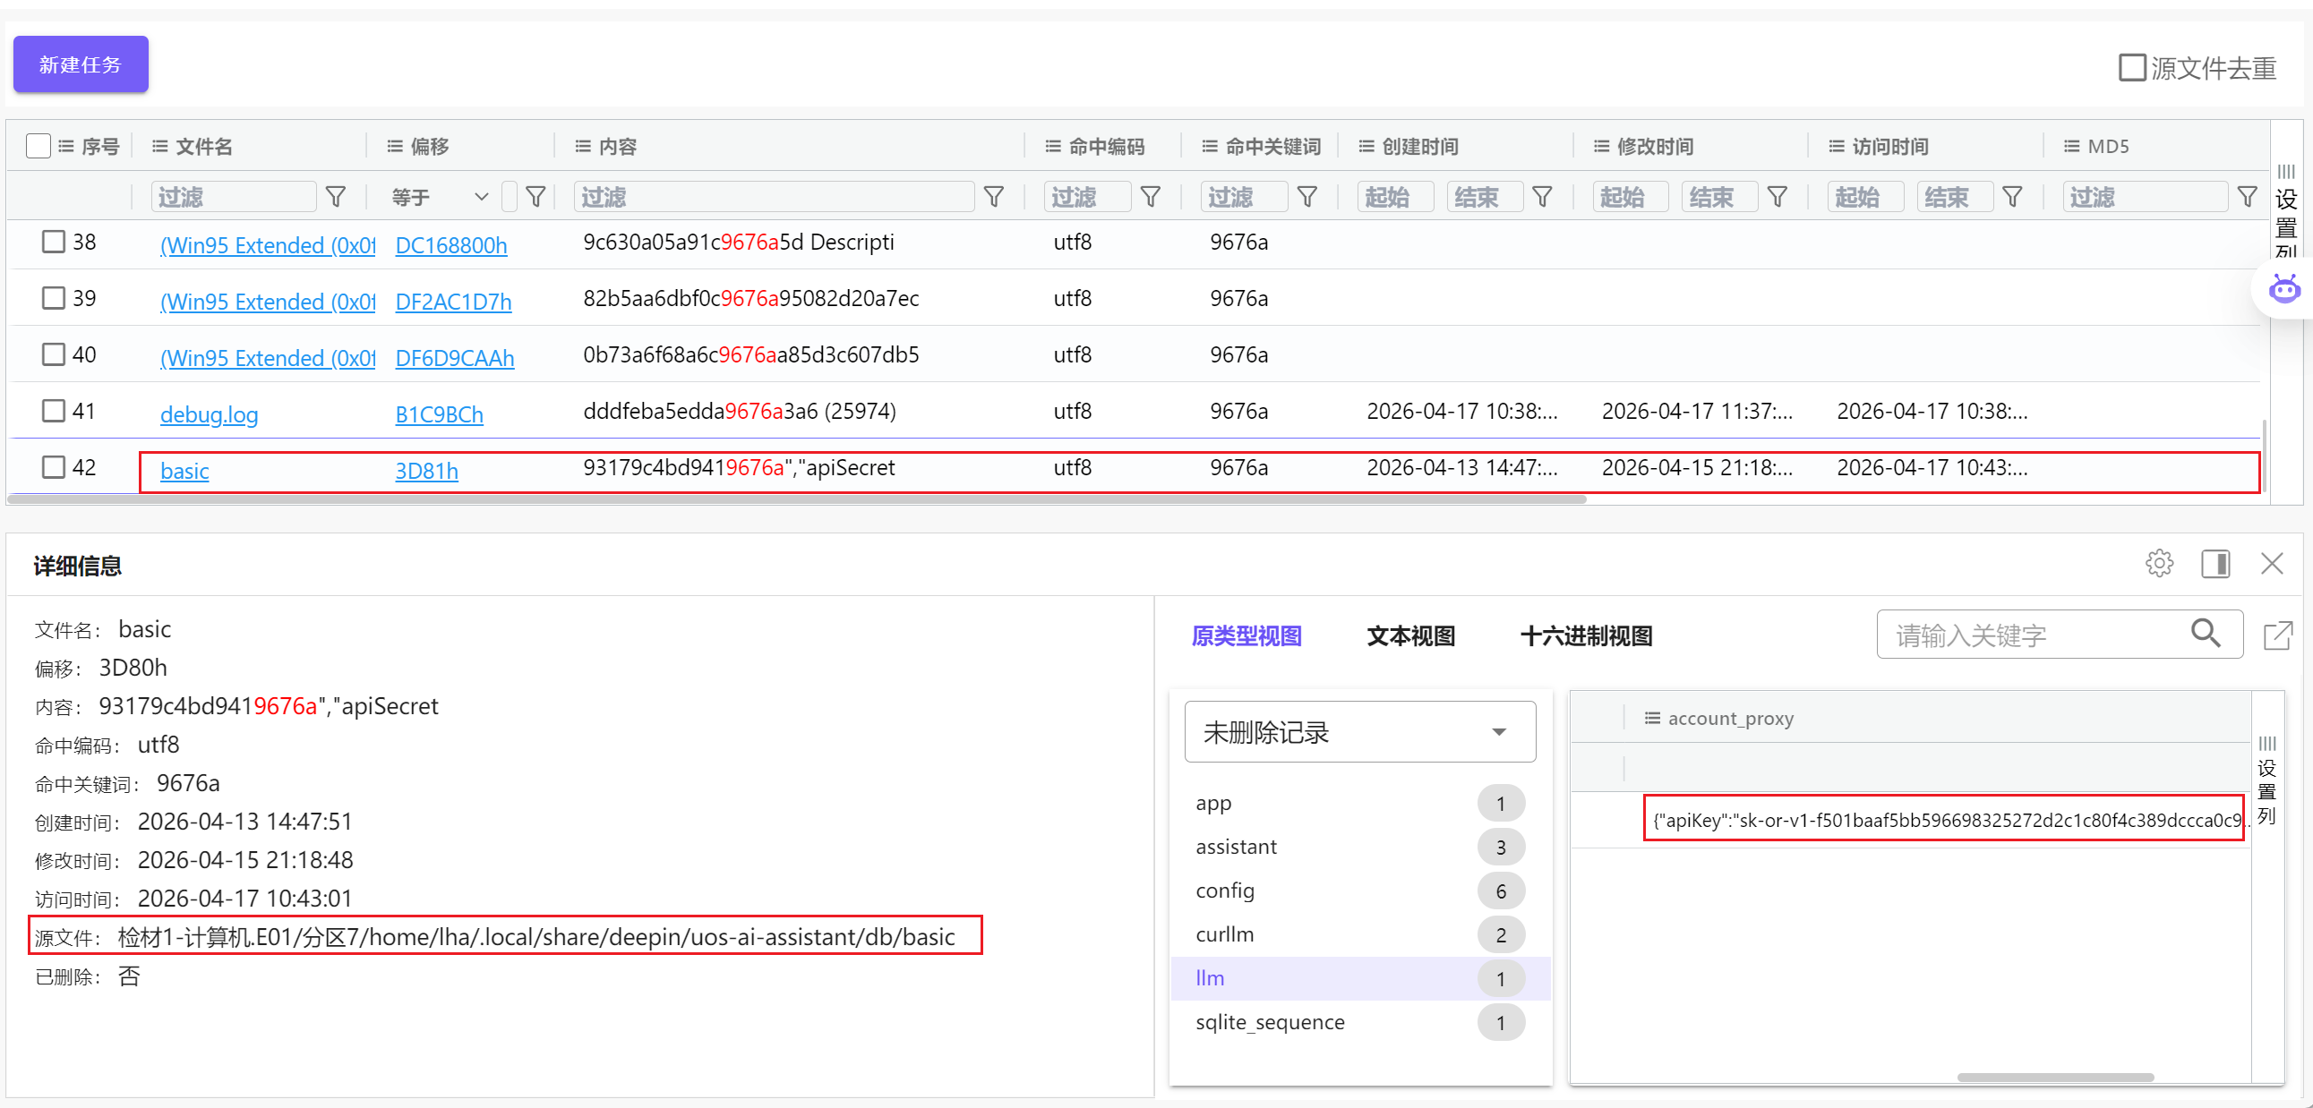This screenshot has height=1108, width=2313.
Task: Enable the 源文件去重 checkbox
Action: tap(2131, 68)
